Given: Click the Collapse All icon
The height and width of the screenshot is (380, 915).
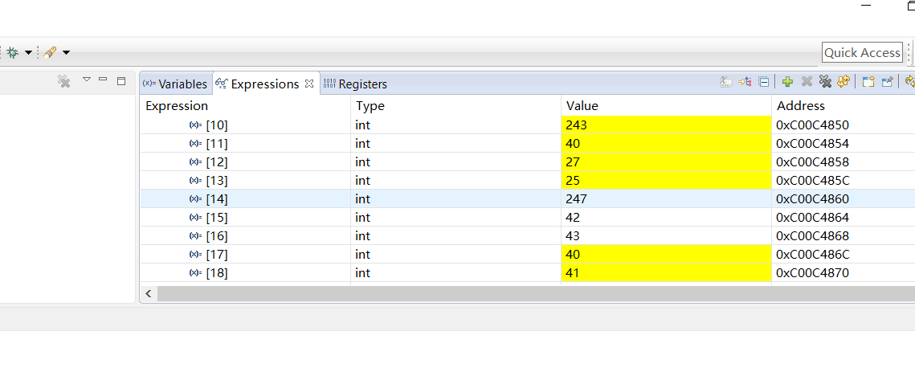Looking at the screenshot, I should pos(764,82).
